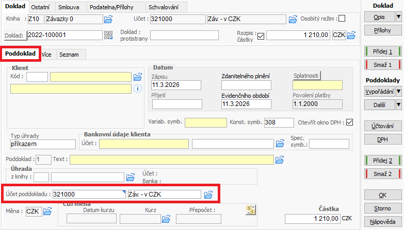404x230 pixels.
Task: Open folder lookup beside Měna CZK
Action: coord(47,211)
